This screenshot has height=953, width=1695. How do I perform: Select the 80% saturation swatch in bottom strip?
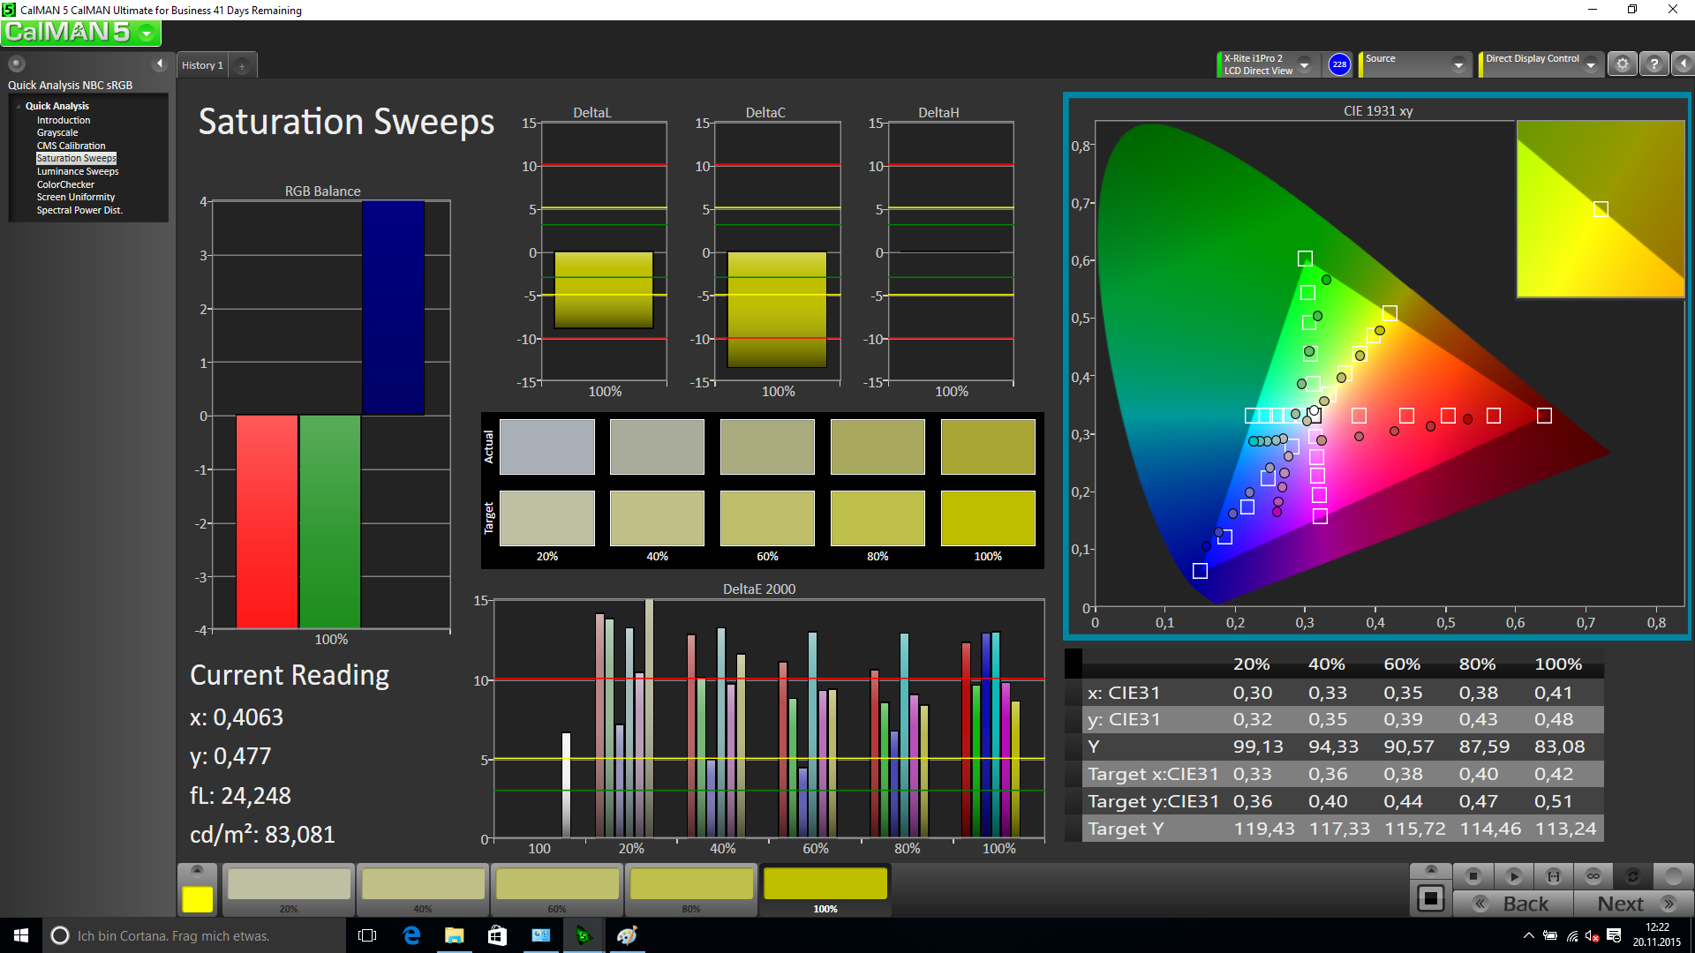coord(691,889)
